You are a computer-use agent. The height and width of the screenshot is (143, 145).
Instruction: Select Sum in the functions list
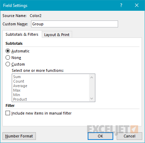pyautogui.click(x=17, y=77)
